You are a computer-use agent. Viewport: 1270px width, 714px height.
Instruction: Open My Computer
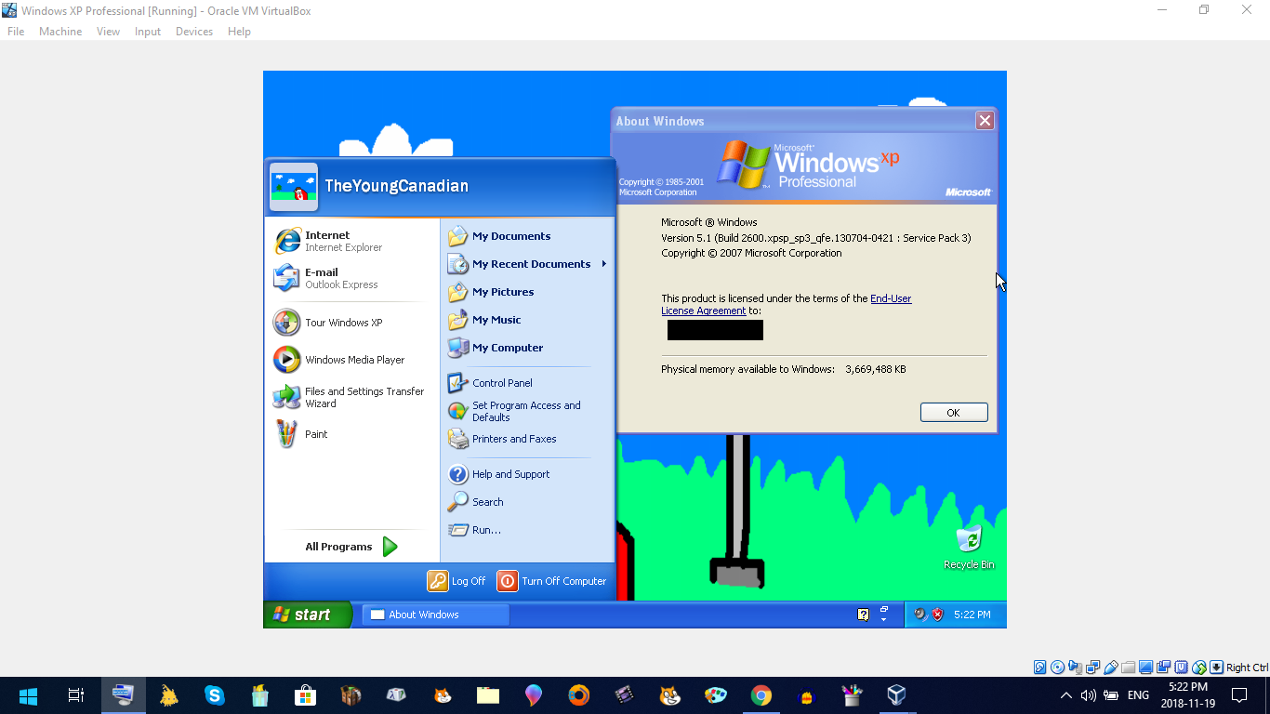tap(527, 348)
